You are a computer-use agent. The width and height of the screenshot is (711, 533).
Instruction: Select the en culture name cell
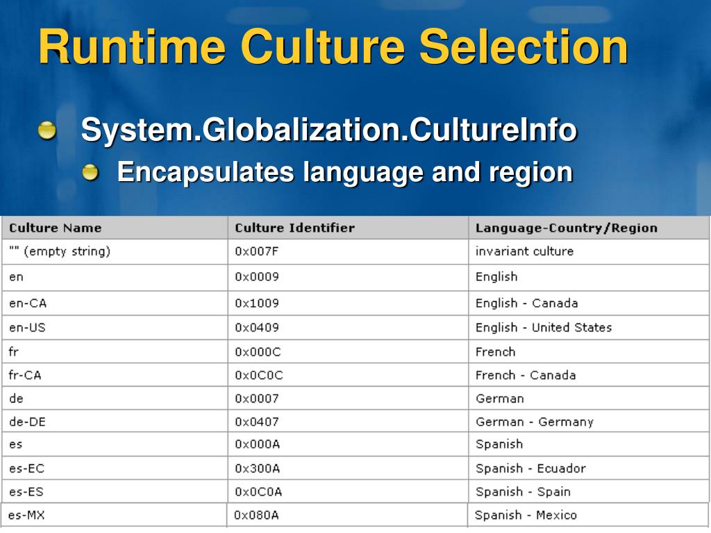pos(115,278)
